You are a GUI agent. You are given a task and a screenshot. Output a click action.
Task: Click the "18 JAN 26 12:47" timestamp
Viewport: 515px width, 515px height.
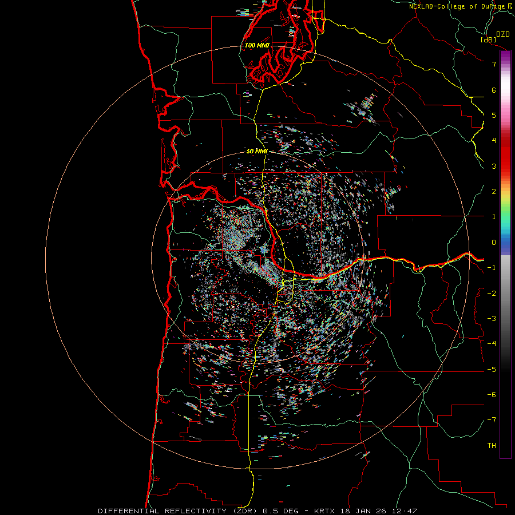pos(378,511)
